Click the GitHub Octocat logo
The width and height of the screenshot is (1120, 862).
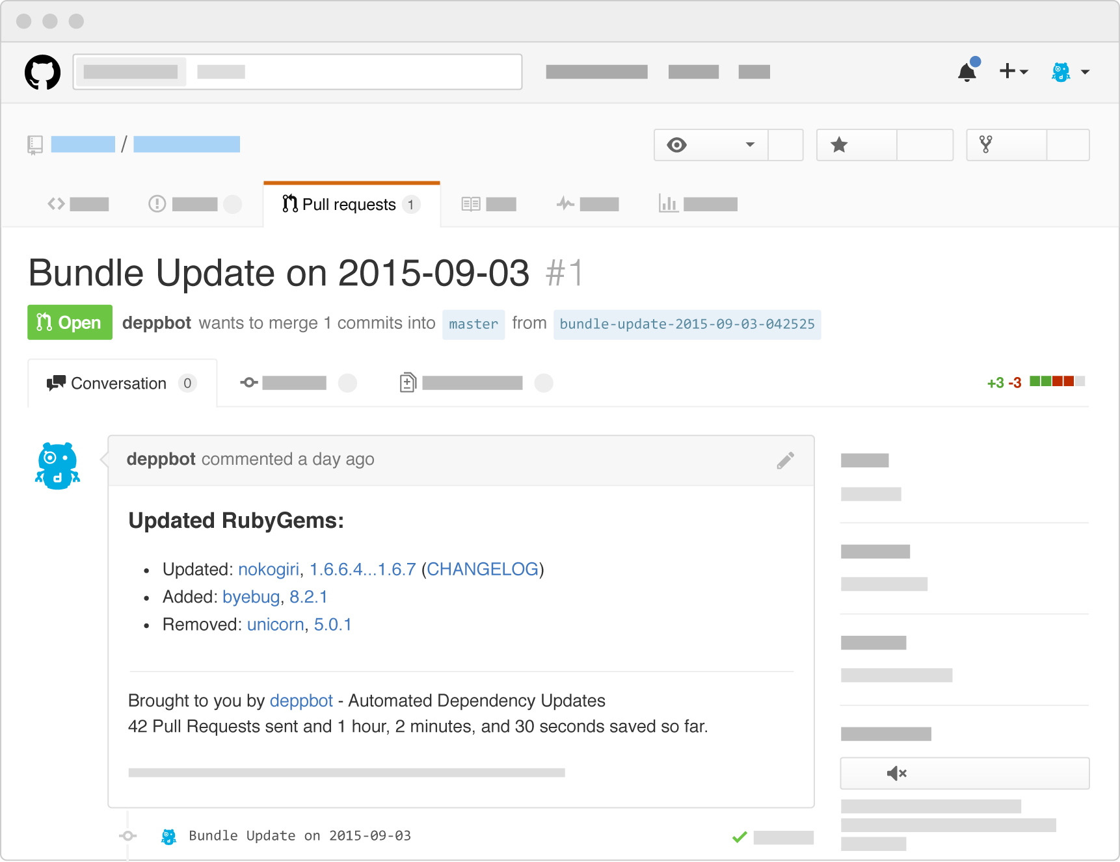point(42,72)
